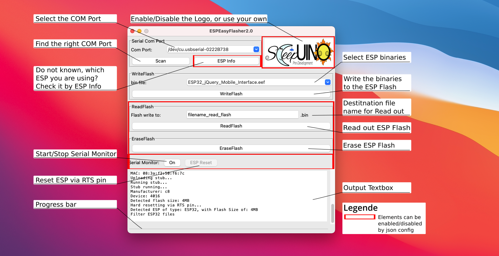The image size is (499, 256).
Task: Click the grey zoom window button
Action: point(146,31)
